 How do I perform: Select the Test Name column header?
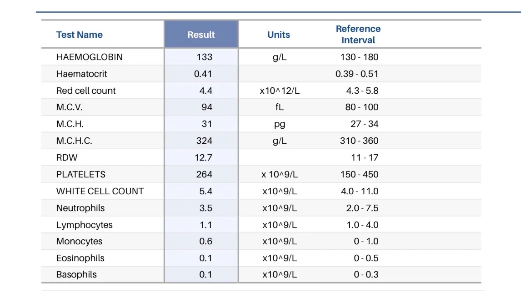80,35
